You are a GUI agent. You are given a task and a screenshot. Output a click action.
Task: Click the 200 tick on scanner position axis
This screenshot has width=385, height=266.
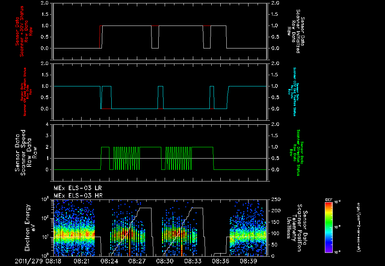pos(275,211)
